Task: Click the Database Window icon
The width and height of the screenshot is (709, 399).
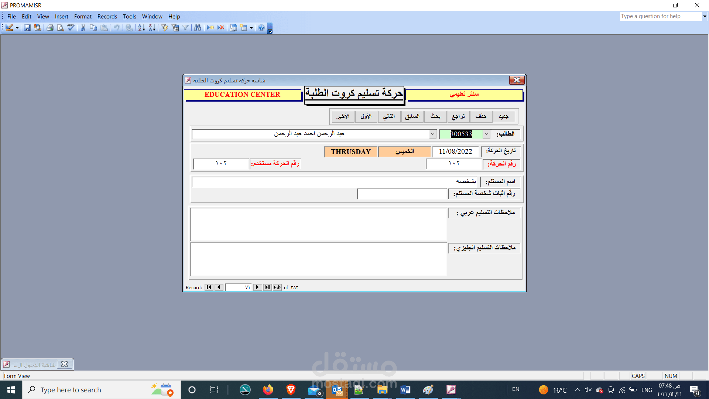Action: (x=233, y=28)
